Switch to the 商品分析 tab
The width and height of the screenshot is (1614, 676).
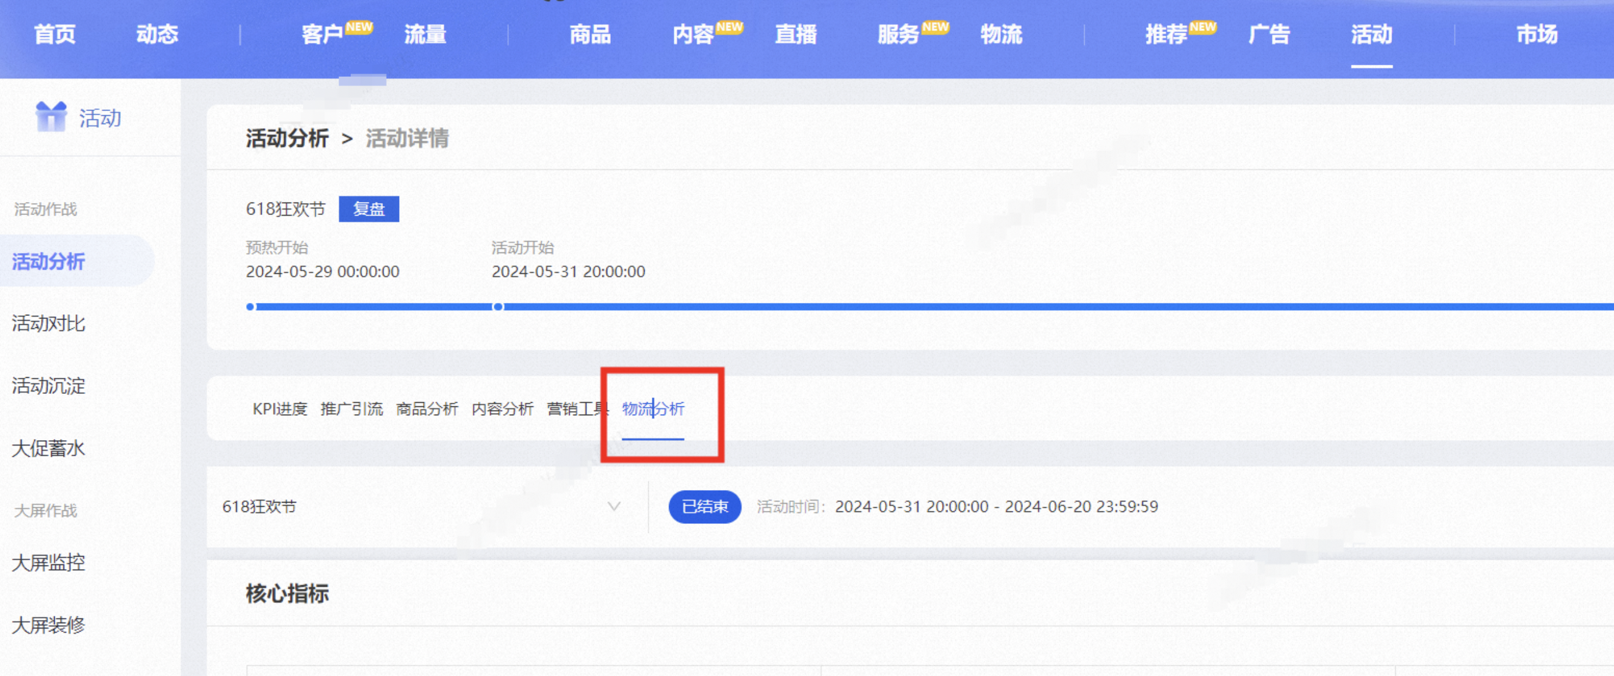(x=428, y=409)
